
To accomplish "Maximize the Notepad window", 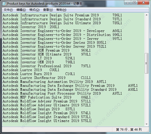I will pos(134,3).
